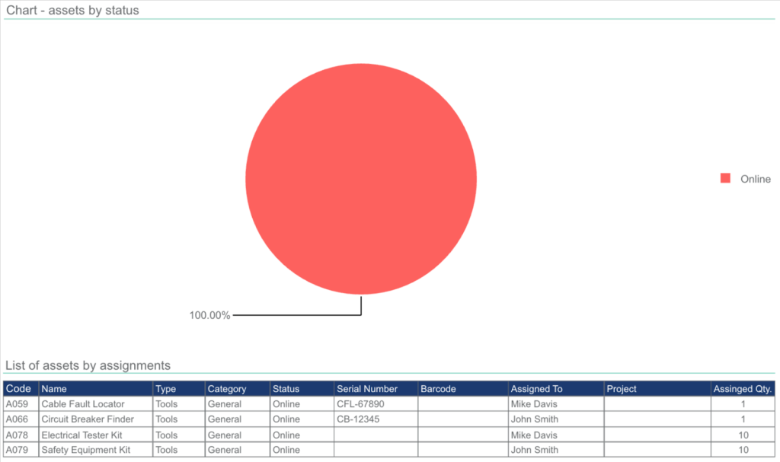This screenshot has width=780, height=462.
Task: Click the Type column header
Action: tap(165, 389)
